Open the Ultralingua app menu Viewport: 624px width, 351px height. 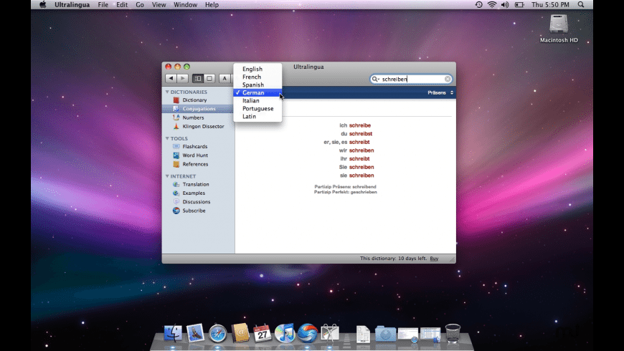[72, 5]
